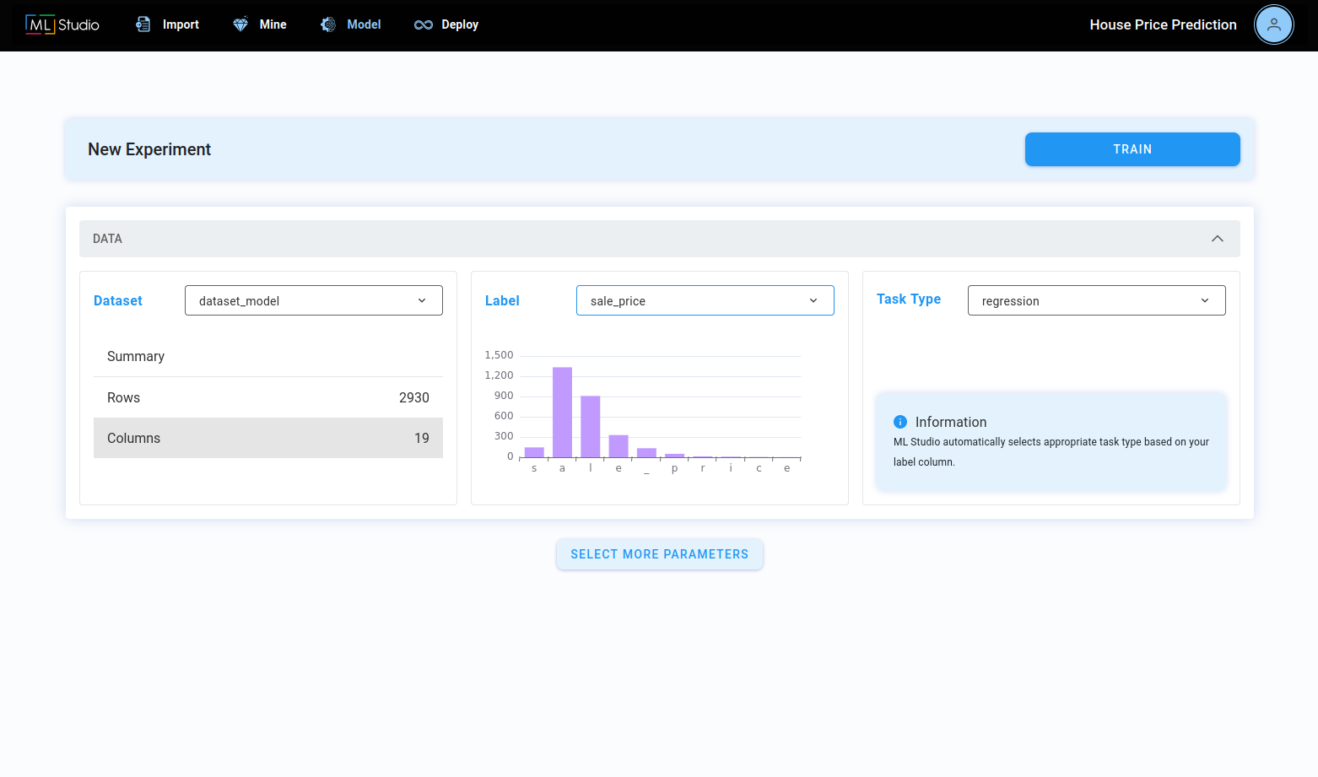Select the Rows summary row
Screen dimensions: 1318x777
268,397
